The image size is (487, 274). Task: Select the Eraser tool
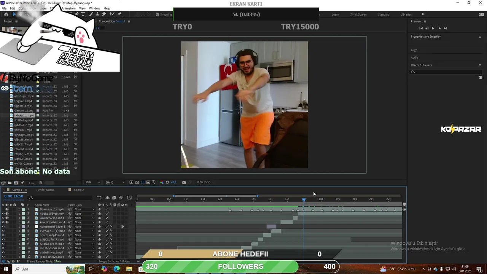tap(104, 14)
